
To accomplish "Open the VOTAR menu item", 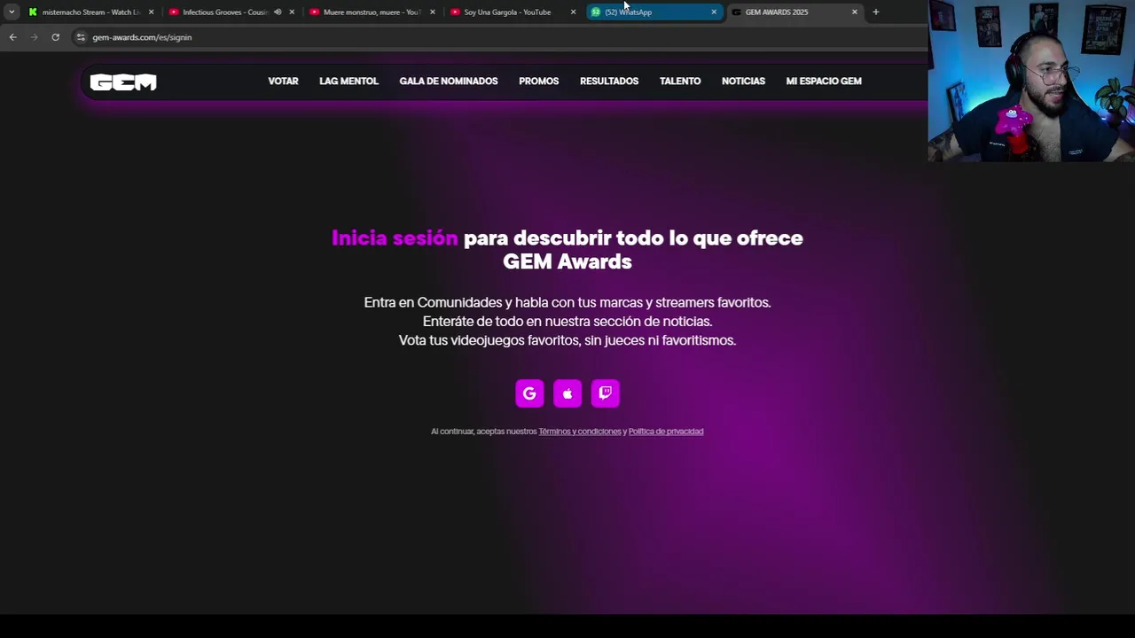I will pos(283,82).
